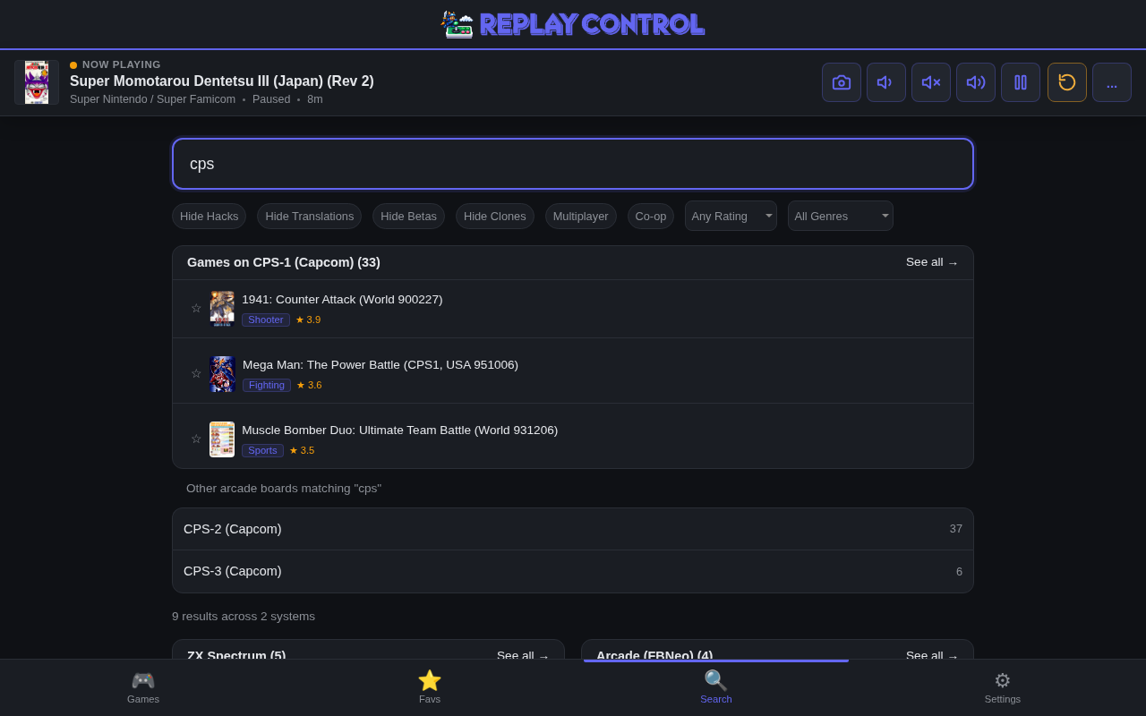Toggle the Co-op filter chip
Image resolution: width=1146 pixels, height=716 pixels.
[x=651, y=217]
